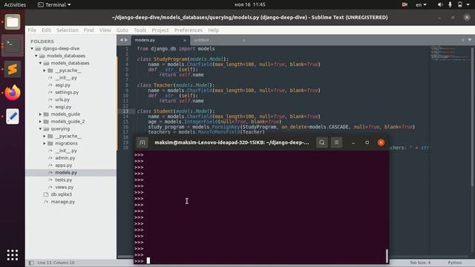Click the Sublime minimap code preview
Viewport: 475px width, 267px height.
(451, 53)
